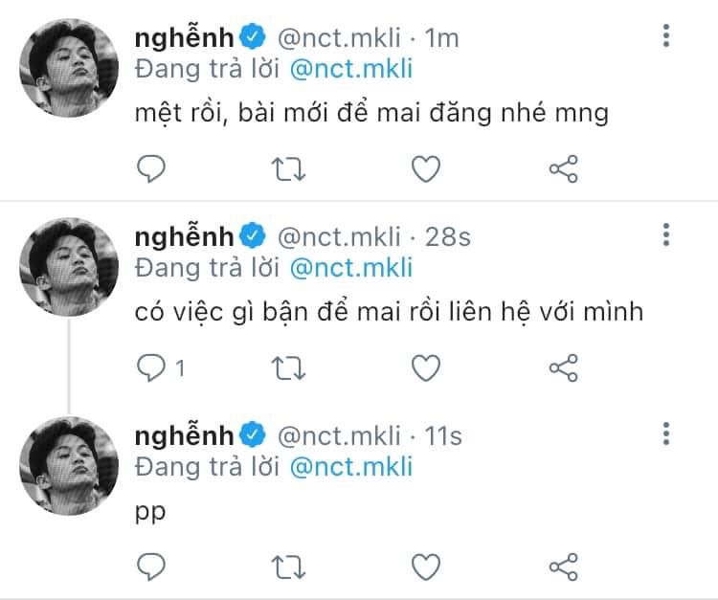
Task: Open @nct.mkli mention link in the "pp" tweet
Action: 349,466
